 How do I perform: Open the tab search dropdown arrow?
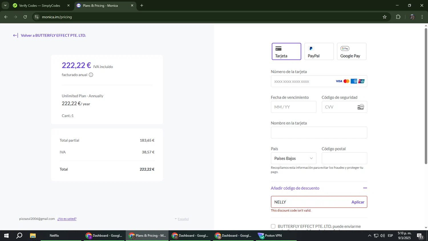pyautogui.click(x=5, y=5)
